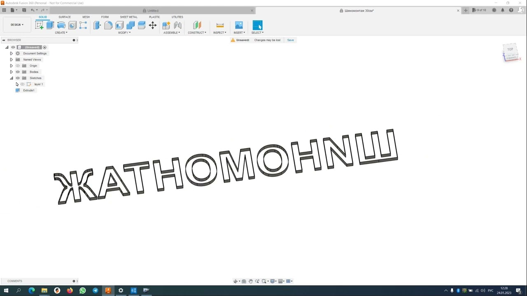This screenshot has height=296, width=527.
Task: Toggle visibility of layer 1 sketch
Action: [23, 84]
